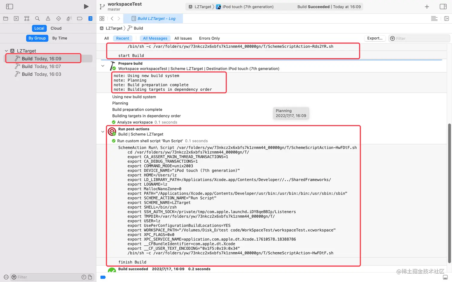This screenshot has height=282, width=452.
Task: Toggle the debug area at bottom right
Action: coord(445,277)
